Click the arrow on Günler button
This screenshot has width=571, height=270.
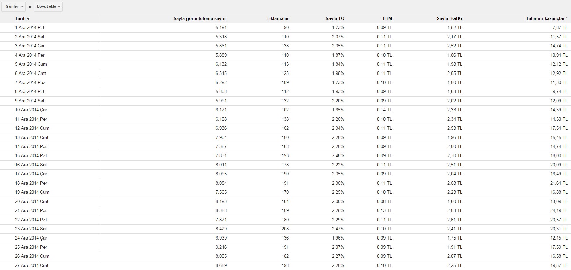(x=22, y=7)
